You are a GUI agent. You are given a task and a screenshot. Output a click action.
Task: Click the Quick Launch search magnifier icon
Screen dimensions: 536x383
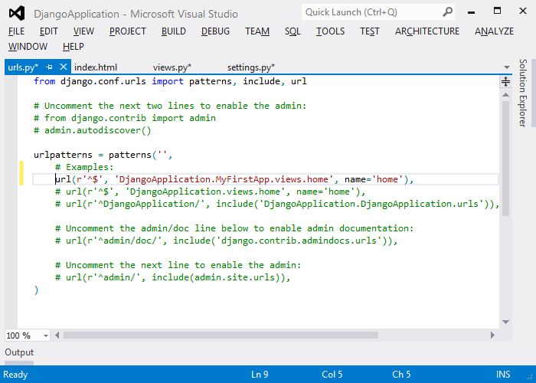point(447,12)
